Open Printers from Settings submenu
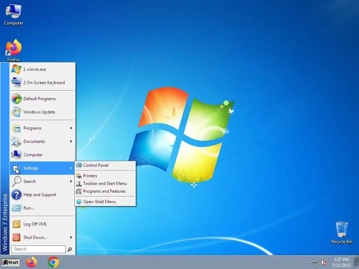This screenshot has height=269, width=359. pos(105,176)
